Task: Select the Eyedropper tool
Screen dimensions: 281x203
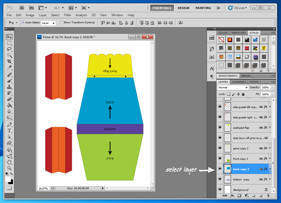Action: (x=9, y=67)
